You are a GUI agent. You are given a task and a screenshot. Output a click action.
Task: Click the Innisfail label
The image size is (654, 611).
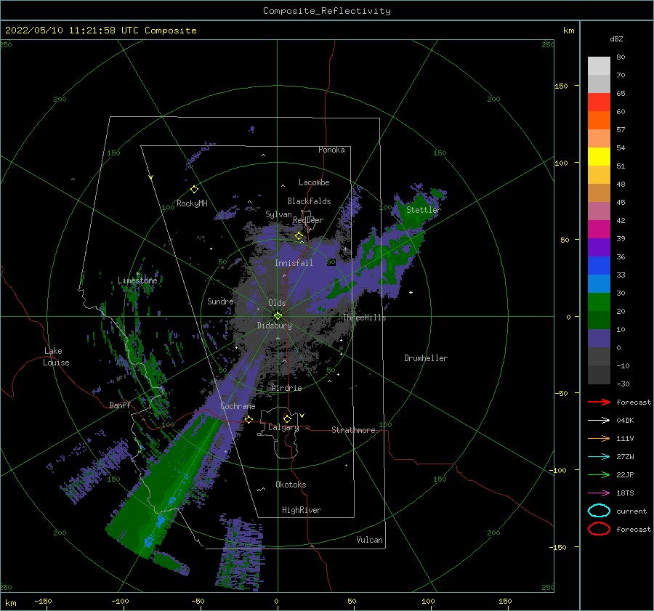pyautogui.click(x=294, y=263)
